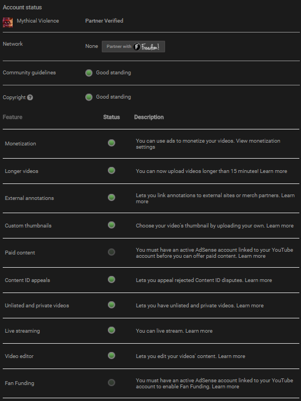Open Learn more for Content ID appeals
Image resolution: width=301 pixels, height=401 pixels.
258,280
